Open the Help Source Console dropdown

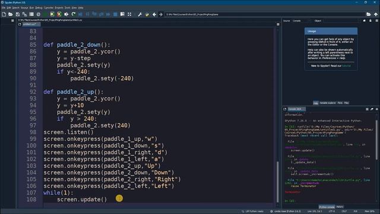pos(301,21)
